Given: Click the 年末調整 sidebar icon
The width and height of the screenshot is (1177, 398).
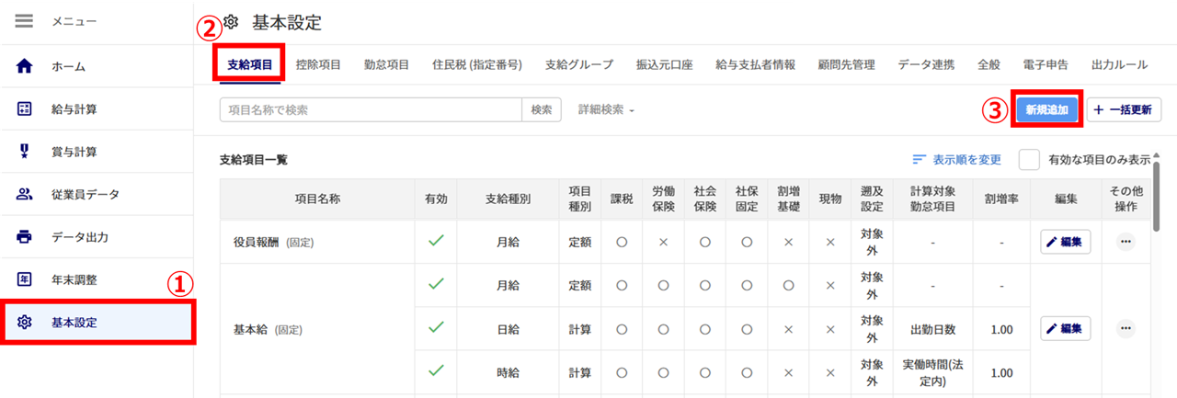Looking at the screenshot, I should pyautogui.click(x=25, y=279).
